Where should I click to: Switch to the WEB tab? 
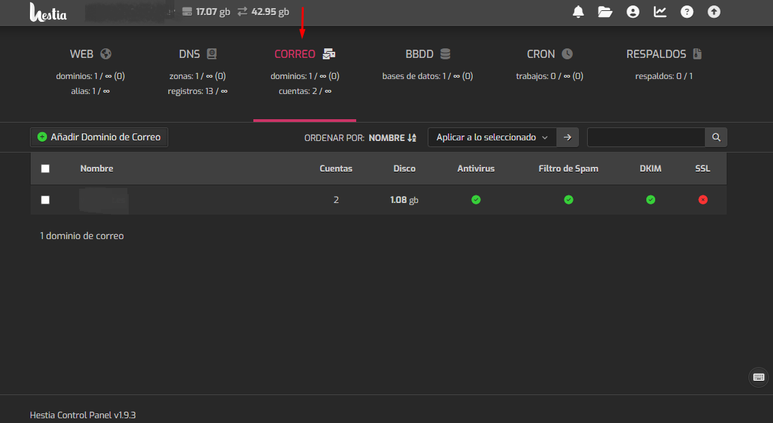(90, 54)
